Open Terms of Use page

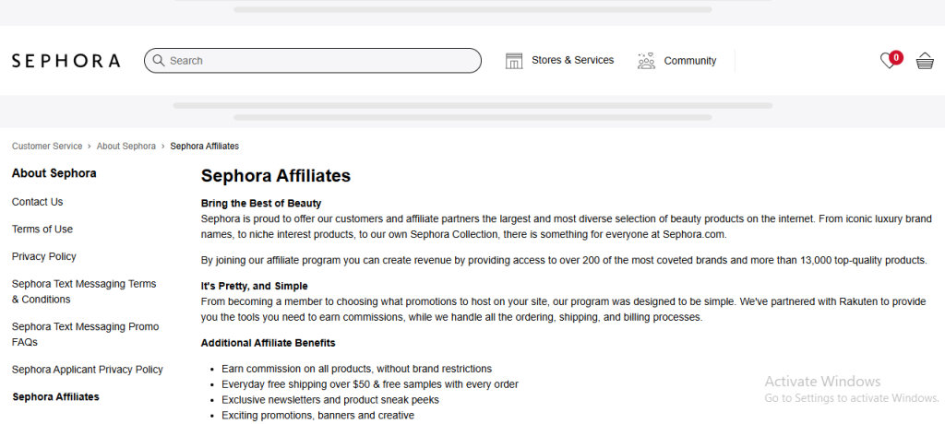(42, 230)
